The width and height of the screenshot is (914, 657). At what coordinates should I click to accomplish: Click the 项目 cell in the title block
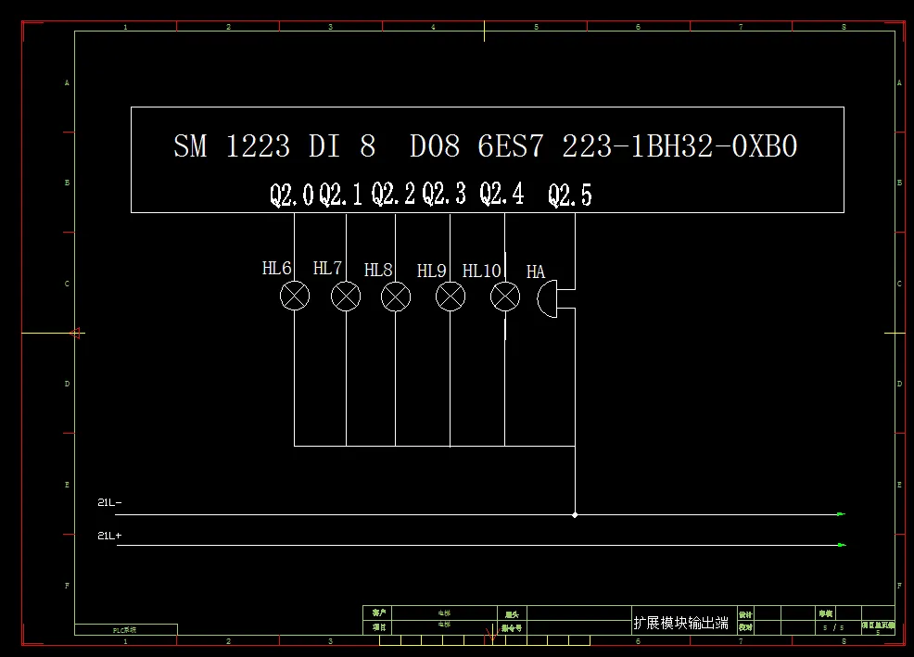[x=379, y=627]
